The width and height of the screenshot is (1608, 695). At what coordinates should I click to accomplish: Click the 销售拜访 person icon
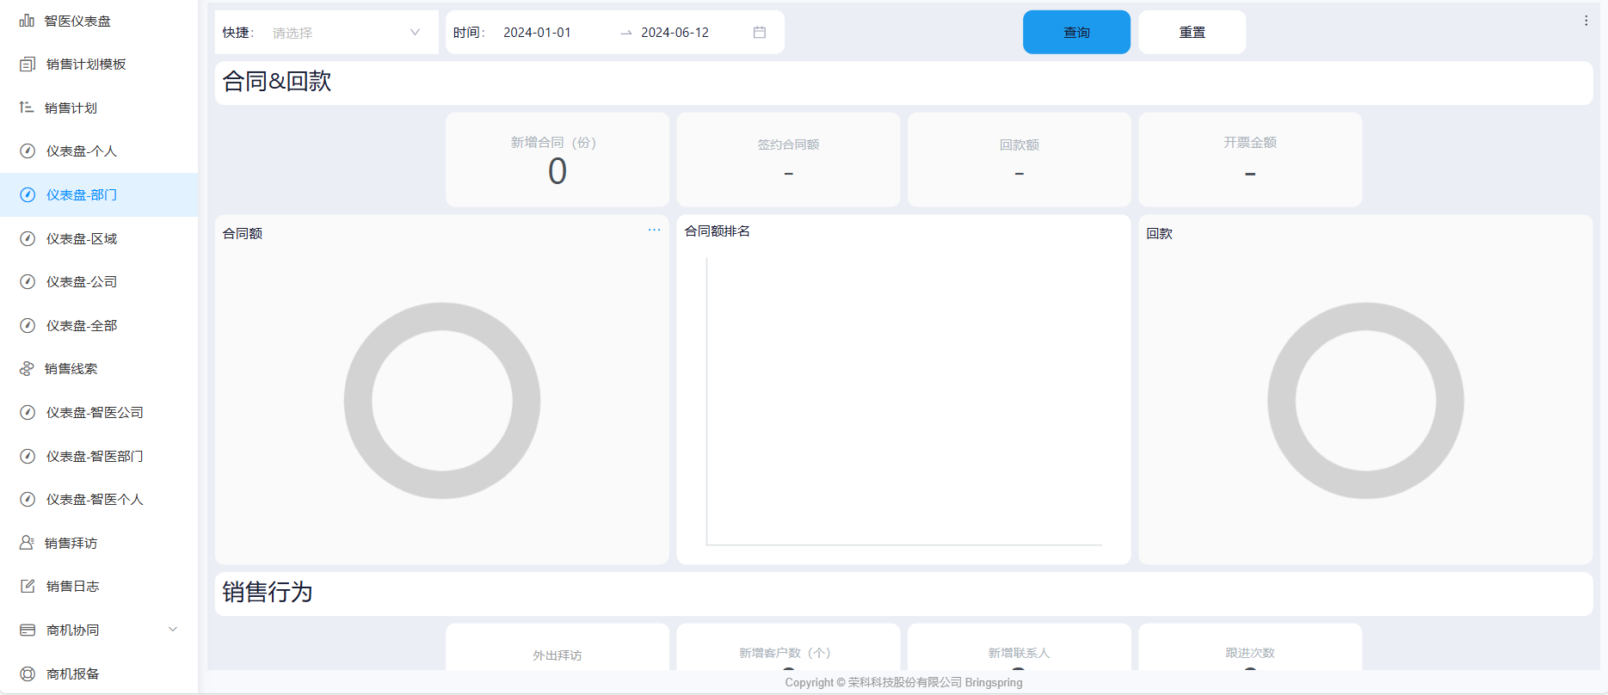27,543
